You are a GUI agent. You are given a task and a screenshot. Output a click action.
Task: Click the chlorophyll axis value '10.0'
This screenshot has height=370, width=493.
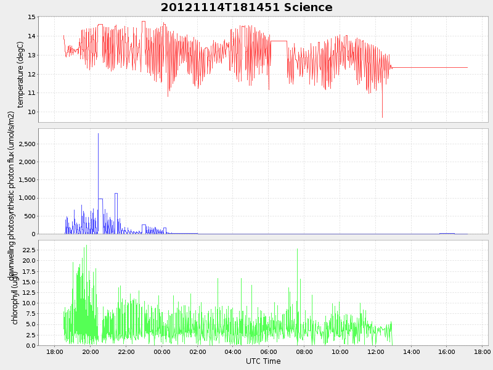[x=29, y=303]
